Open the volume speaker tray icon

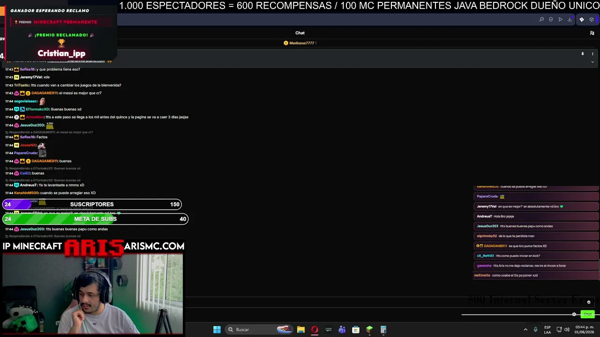click(567, 330)
